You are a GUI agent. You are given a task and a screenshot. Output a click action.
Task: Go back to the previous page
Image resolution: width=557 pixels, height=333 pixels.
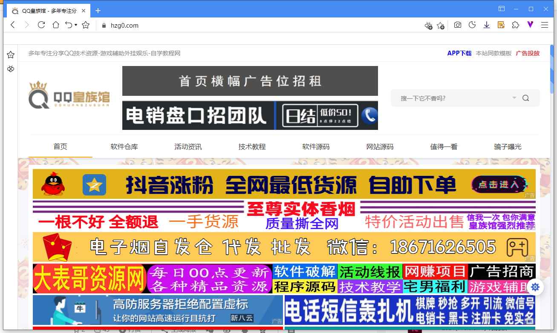pos(13,25)
